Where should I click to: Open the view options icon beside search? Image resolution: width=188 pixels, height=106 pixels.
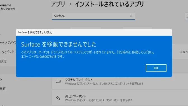click(187, 16)
